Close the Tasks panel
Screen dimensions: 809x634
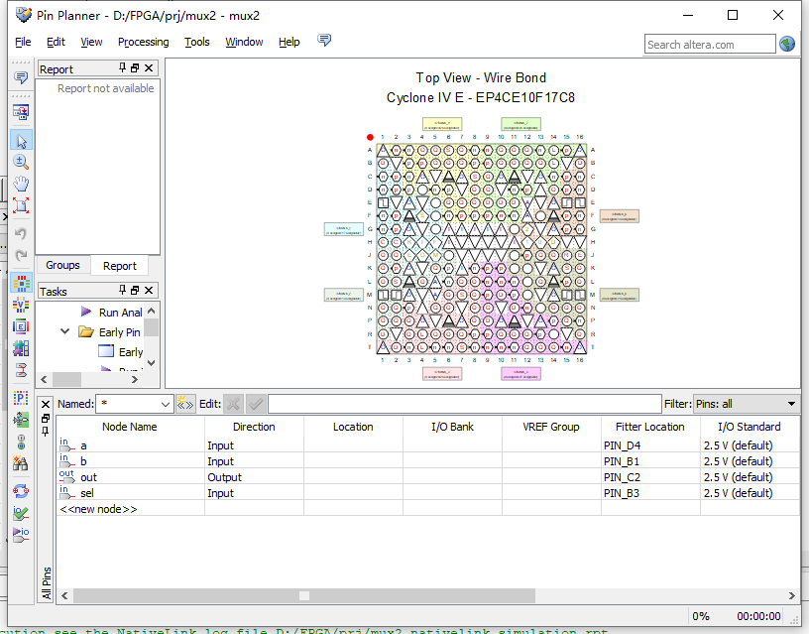coord(149,290)
